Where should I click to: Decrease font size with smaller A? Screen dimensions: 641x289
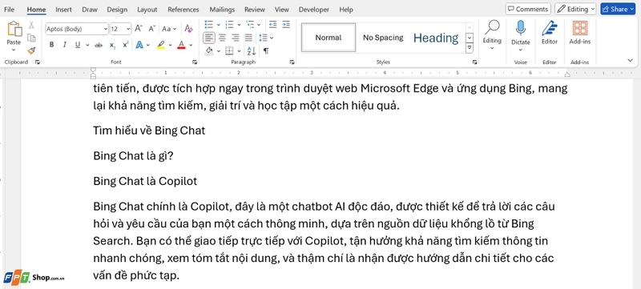[x=151, y=29]
